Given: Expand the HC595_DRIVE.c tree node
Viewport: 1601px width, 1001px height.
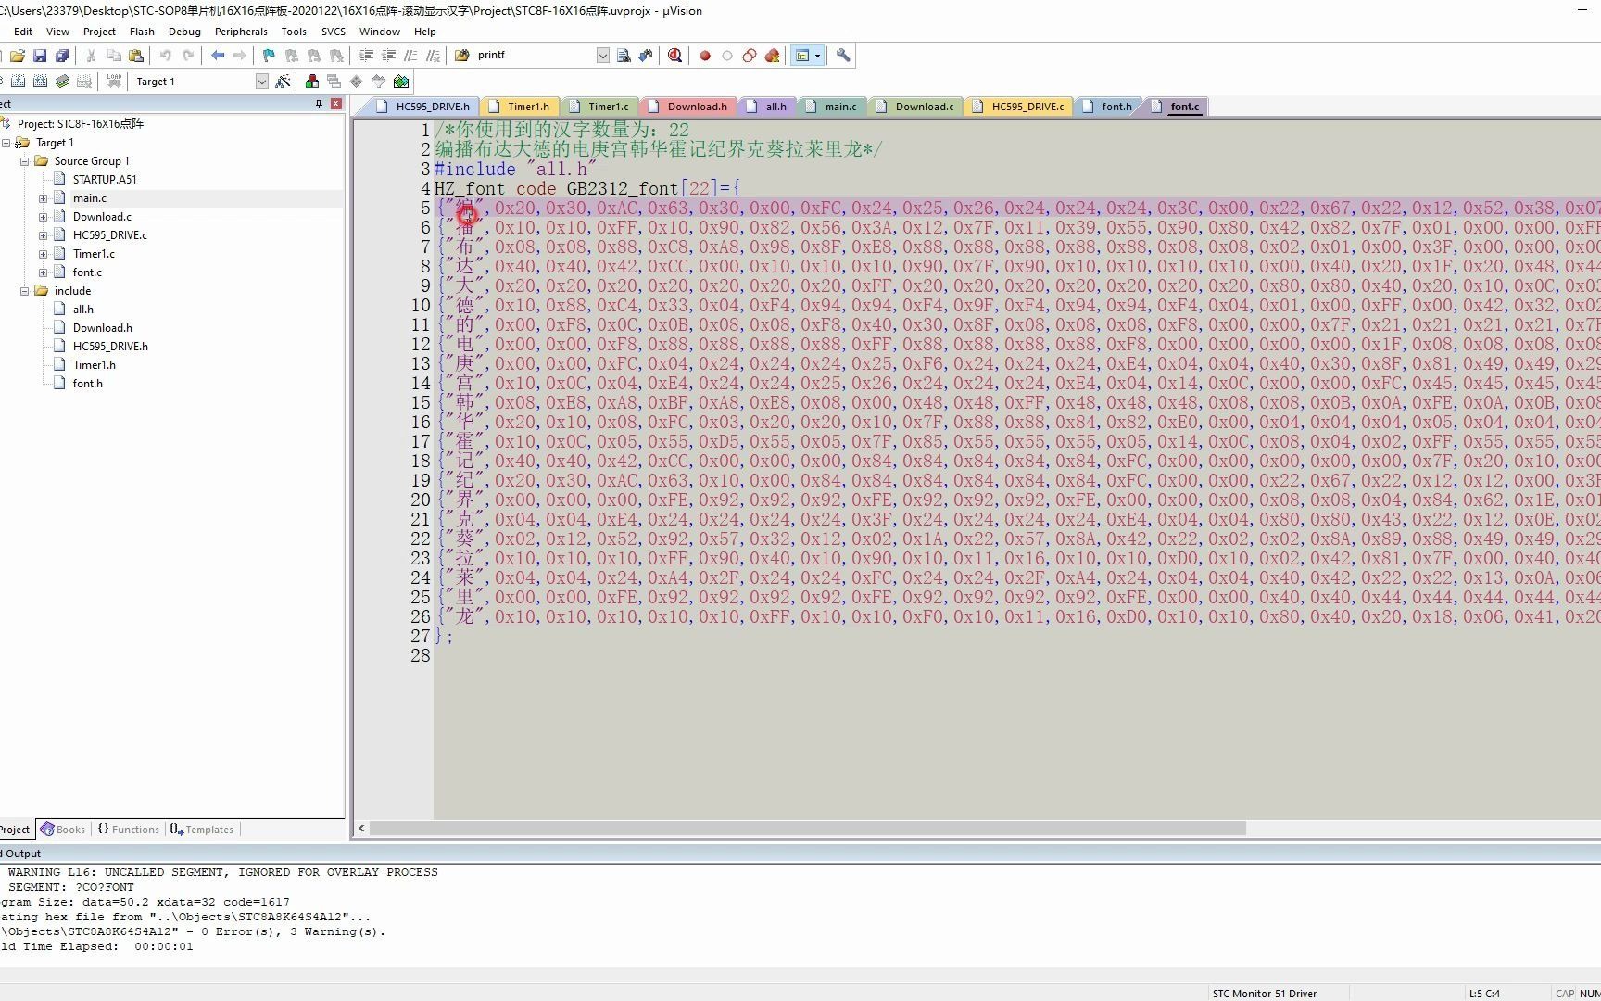Looking at the screenshot, I should coord(44,235).
